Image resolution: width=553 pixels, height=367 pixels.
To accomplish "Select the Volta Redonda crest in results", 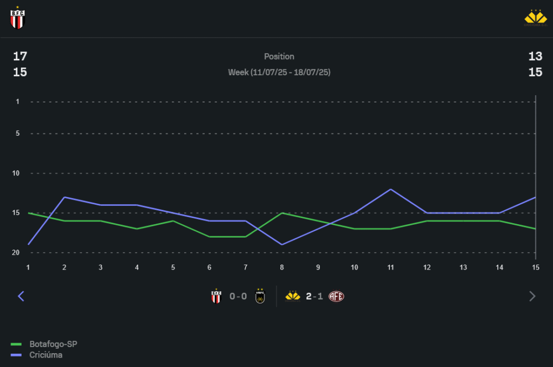I will tap(260, 296).
